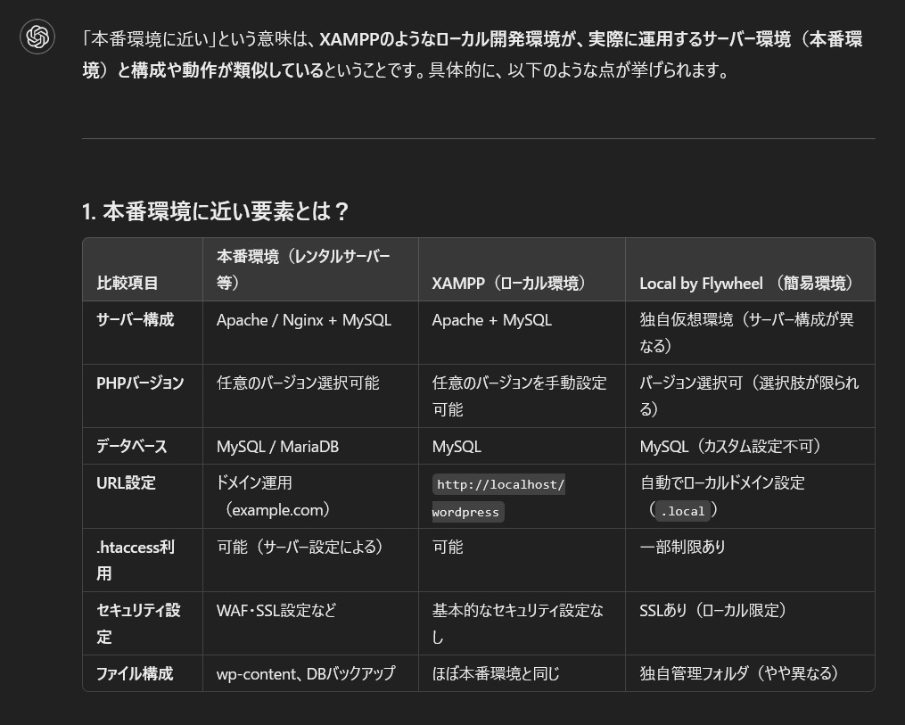Screen dimensions: 905x725
Task: Click the 'セキュリティ設定' row label
Action: 138,622
